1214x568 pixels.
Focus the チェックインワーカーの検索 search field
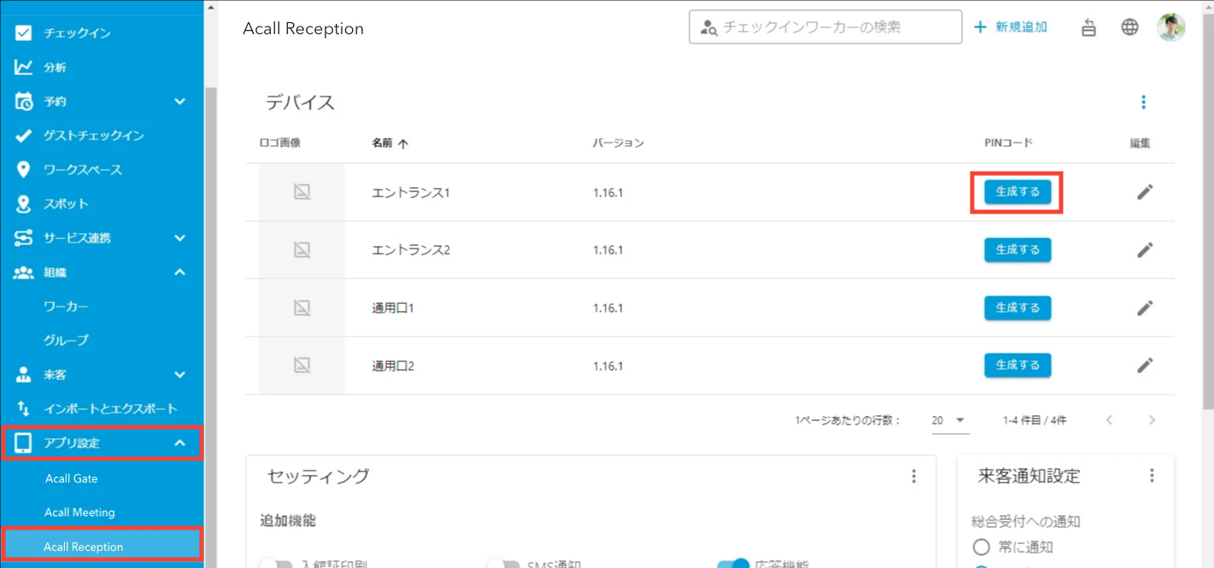click(825, 27)
